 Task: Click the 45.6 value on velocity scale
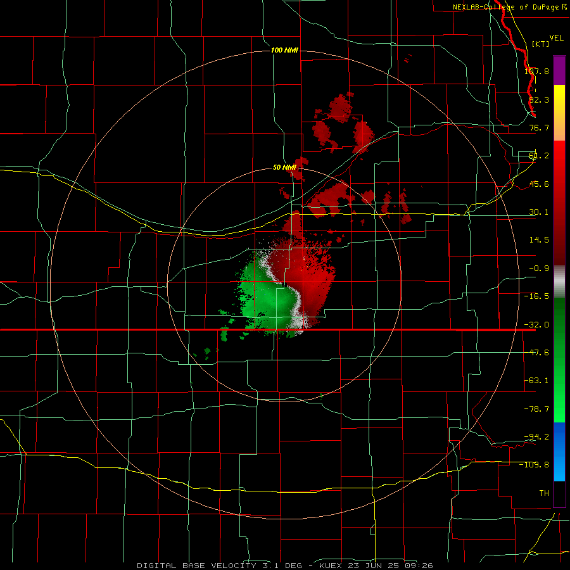pyautogui.click(x=539, y=184)
